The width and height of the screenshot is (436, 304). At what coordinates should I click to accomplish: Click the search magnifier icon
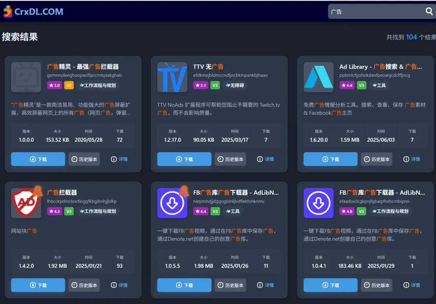pyautogui.click(x=429, y=11)
